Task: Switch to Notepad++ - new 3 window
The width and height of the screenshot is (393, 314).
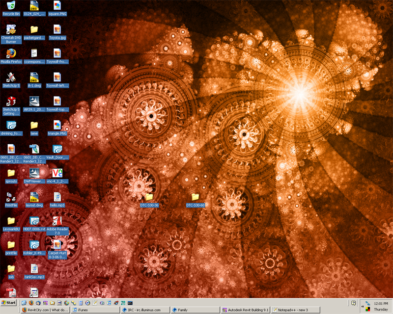Action: pyautogui.click(x=296, y=310)
